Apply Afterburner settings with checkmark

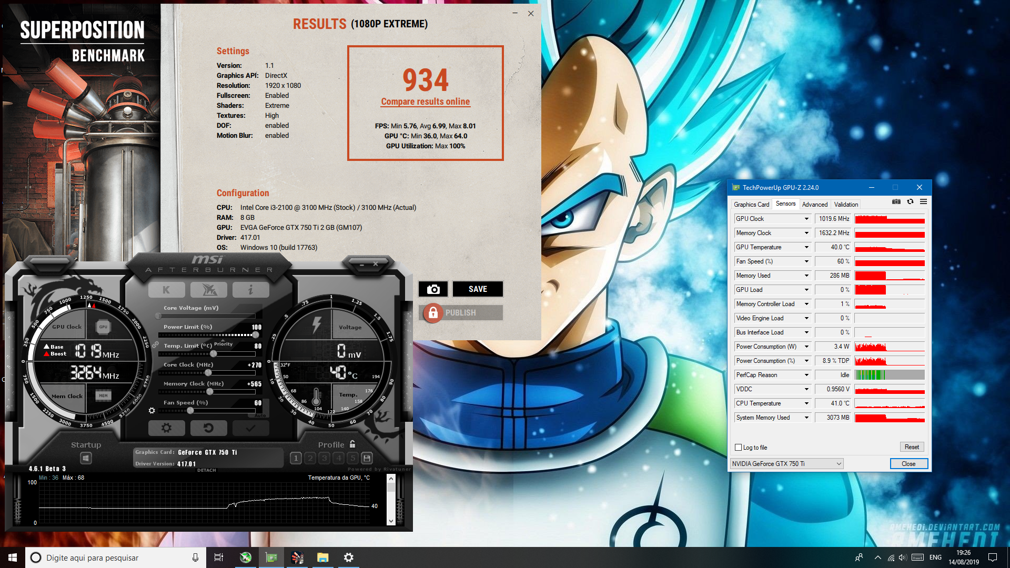coord(250,428)
